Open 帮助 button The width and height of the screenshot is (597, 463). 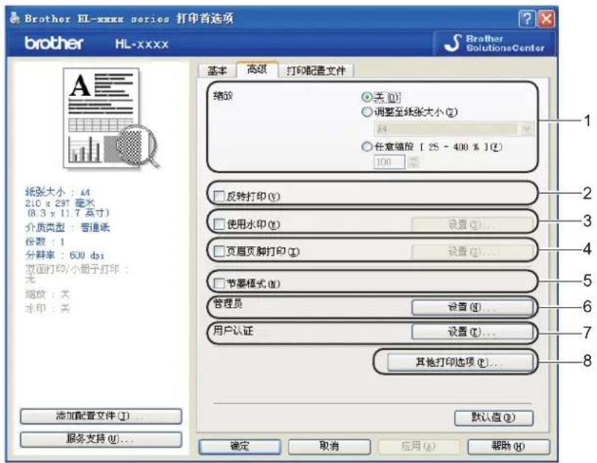(508, 447)
